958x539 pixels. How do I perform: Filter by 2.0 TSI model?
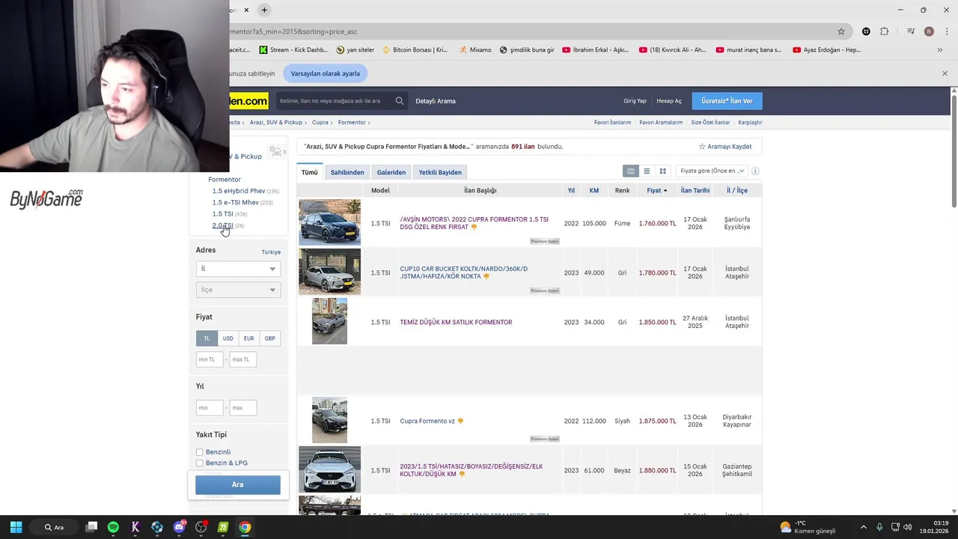point(222,225)
